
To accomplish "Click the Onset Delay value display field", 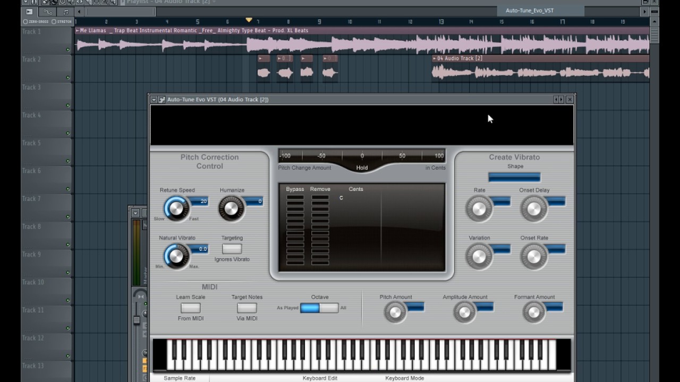I will coord(556,202).
